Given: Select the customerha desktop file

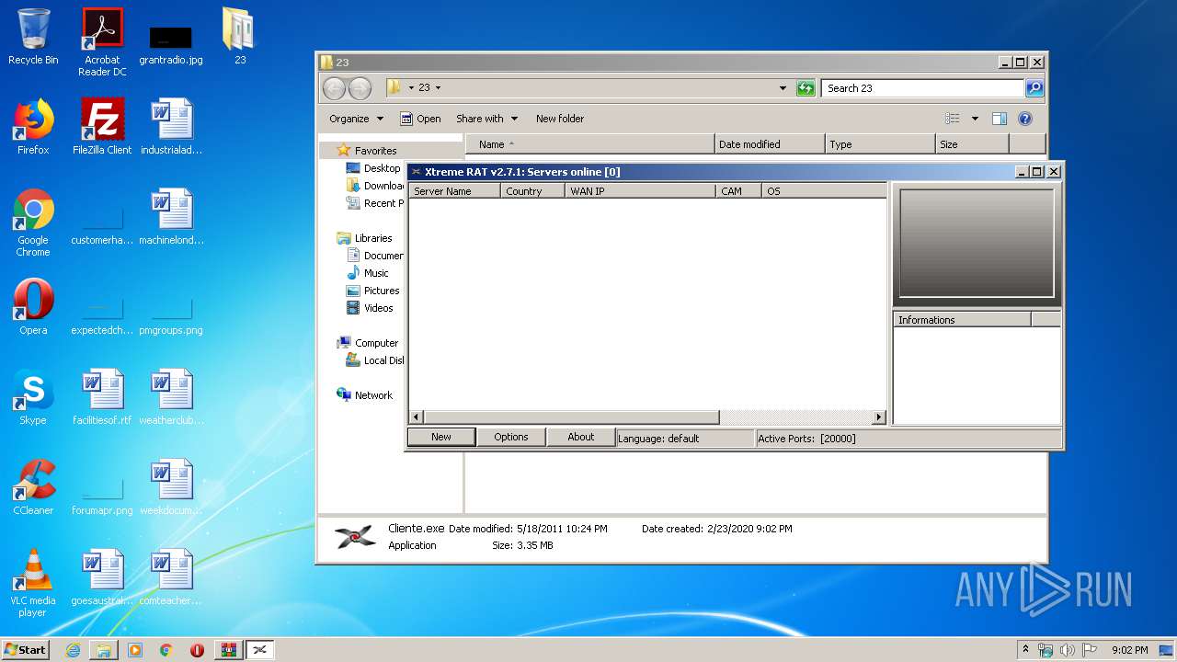Looking at the screenshot, I should click(102, 226).
